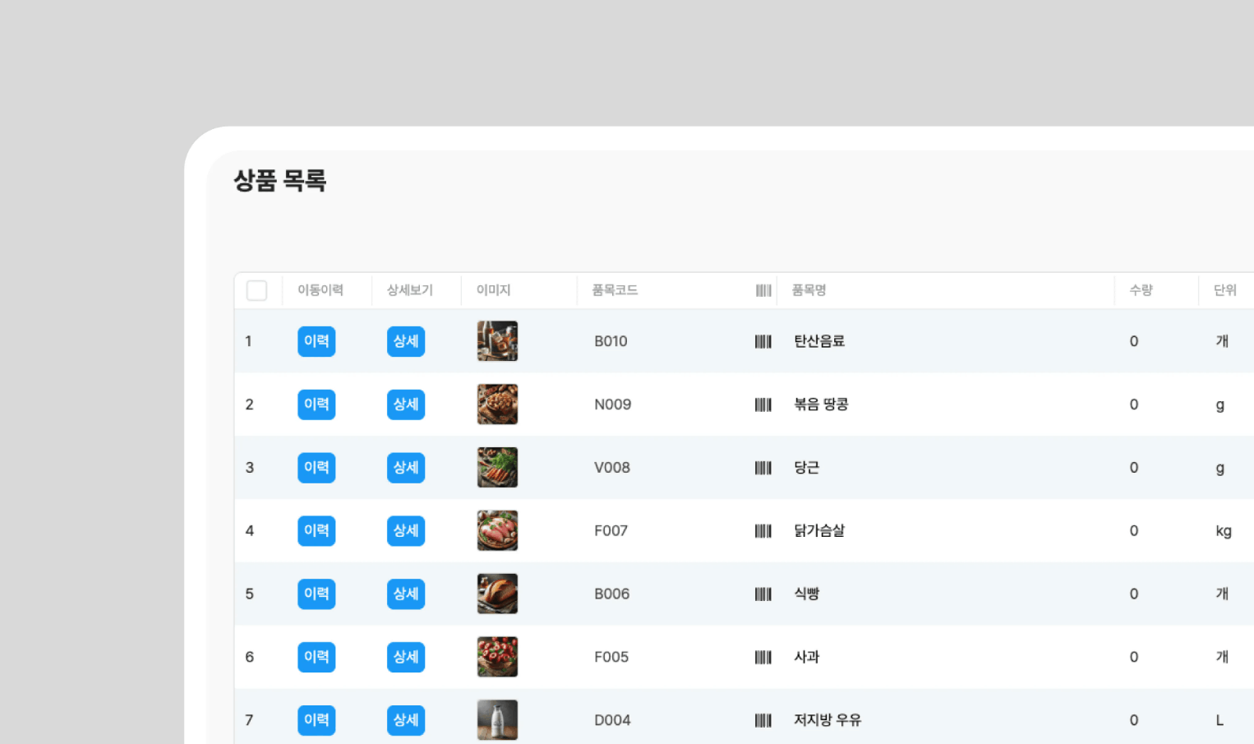The width and height of the screenshot is (1254, 744).
Task: Open the 탄산음료 product thumbnail
Action: (x=497, y=341)
